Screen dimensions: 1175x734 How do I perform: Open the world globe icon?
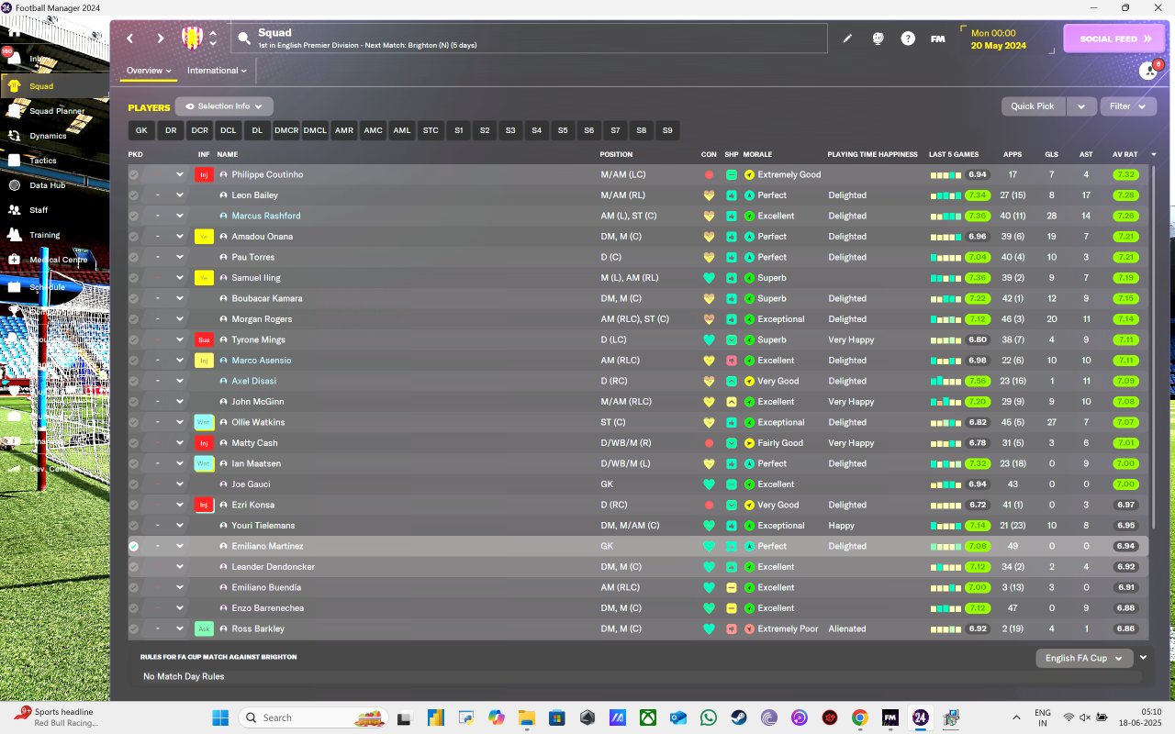pos(878,39)
